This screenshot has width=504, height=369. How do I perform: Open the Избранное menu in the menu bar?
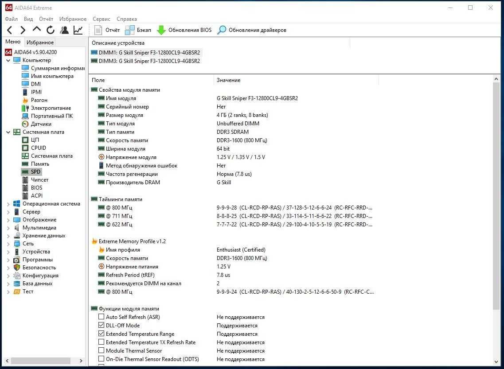click(73, 19)
